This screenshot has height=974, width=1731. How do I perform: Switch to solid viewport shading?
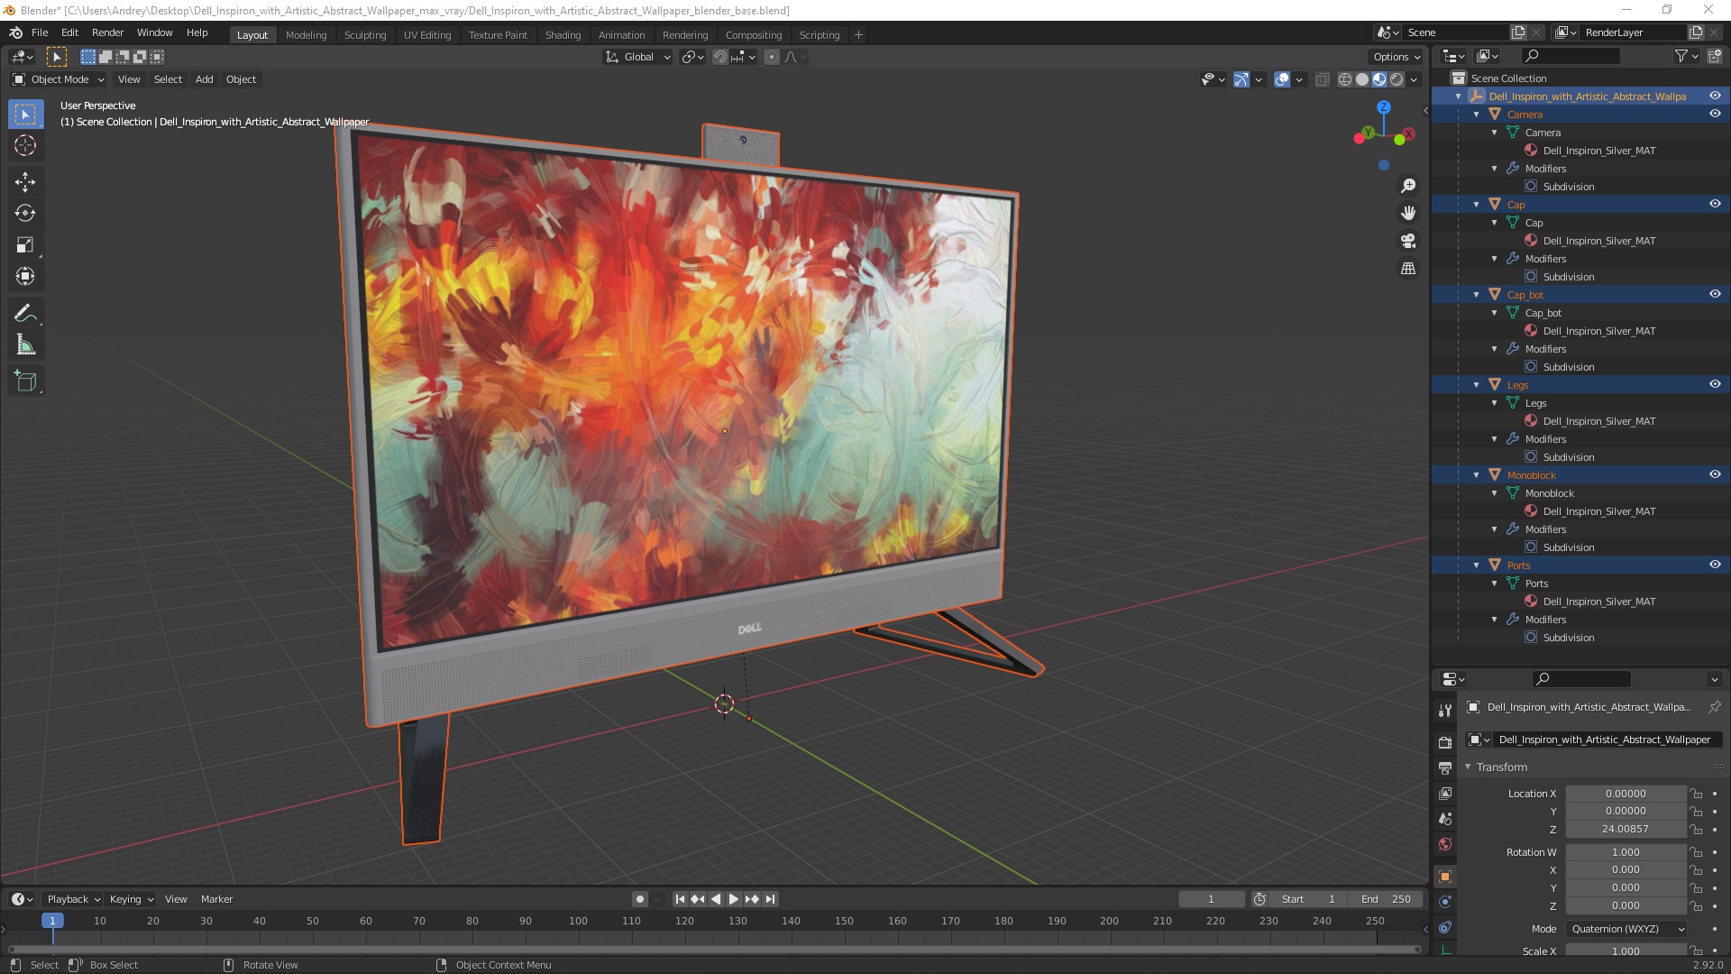click(1362, 79)
